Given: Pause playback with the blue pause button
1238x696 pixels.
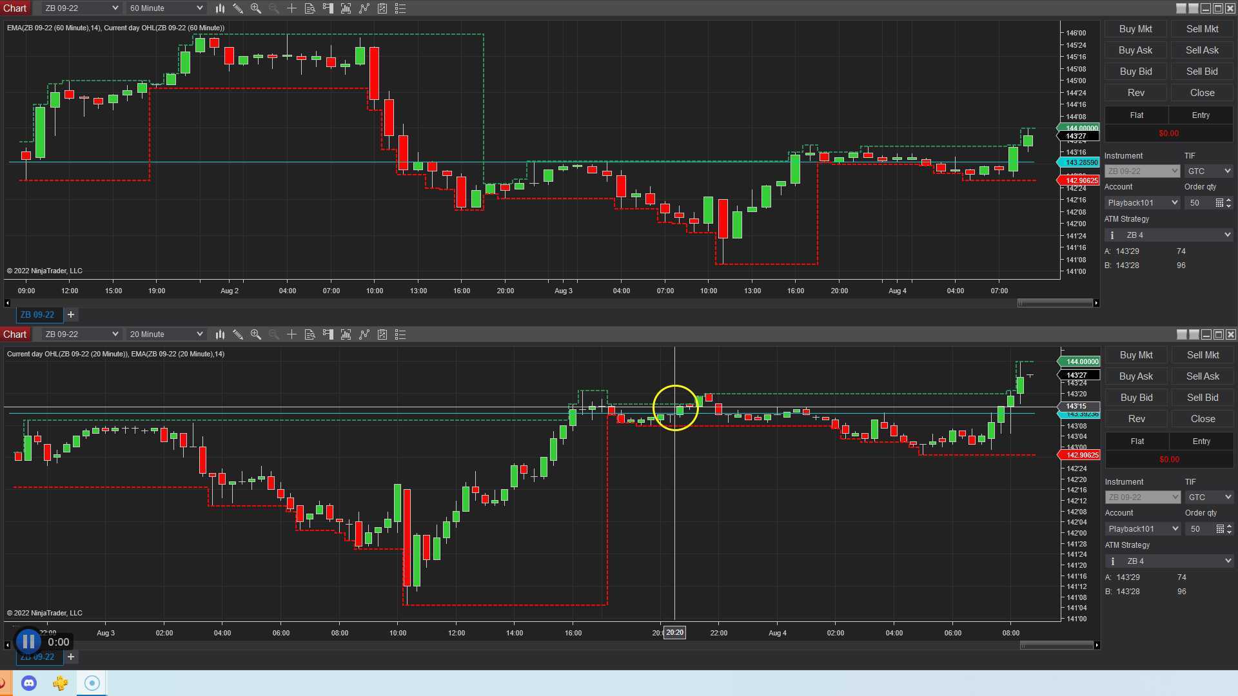Looking at the screenshot, I should tap(27, 641).
